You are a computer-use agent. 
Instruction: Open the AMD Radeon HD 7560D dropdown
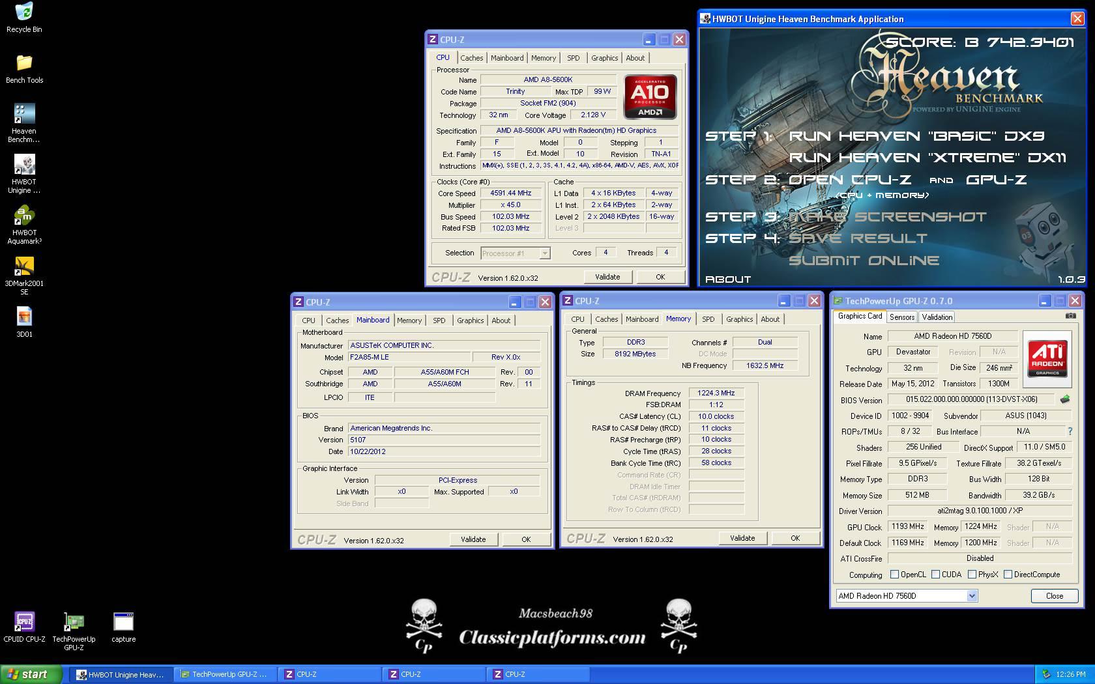(x=972, y=596)
